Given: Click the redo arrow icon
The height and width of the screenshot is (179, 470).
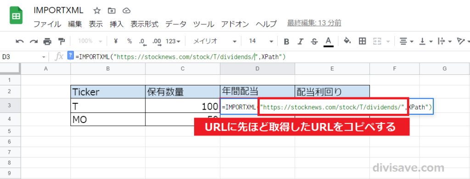Looking at the screenshot, I should pyautogui.click(x=34, y=41).
